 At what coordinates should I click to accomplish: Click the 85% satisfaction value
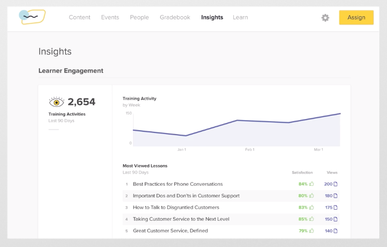(303, 219)
